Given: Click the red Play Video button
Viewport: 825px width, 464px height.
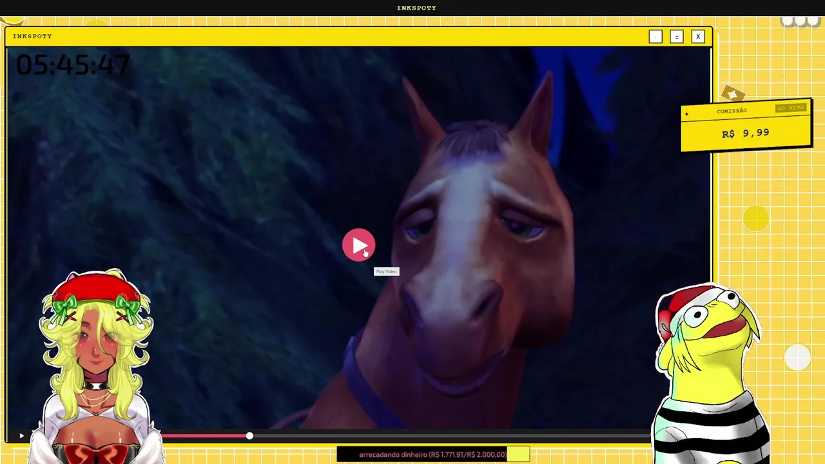Looking at the screenshot, I should [x=358, y=245].
